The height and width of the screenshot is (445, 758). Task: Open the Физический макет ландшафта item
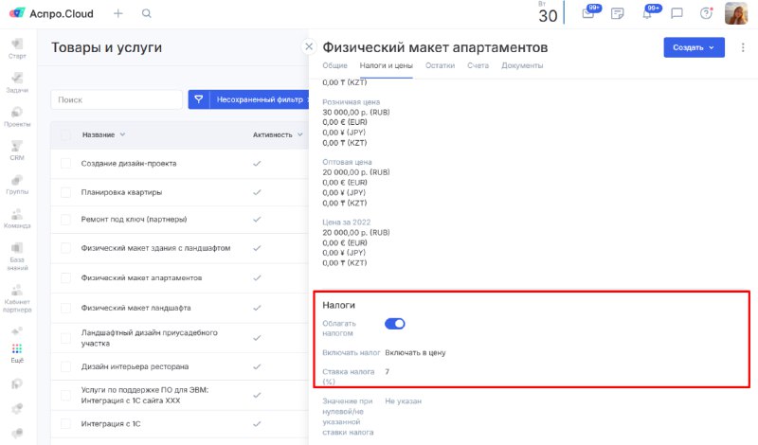135,308
